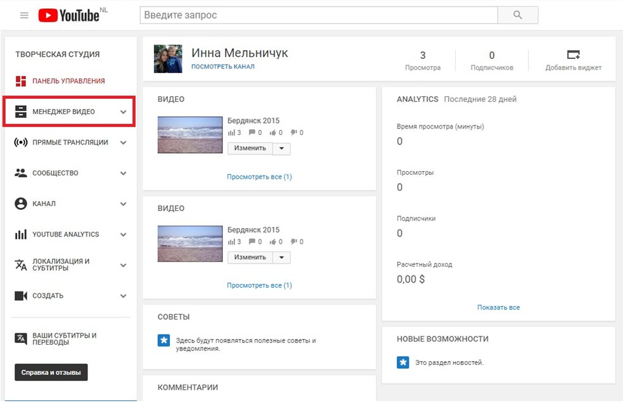The width and height of the screenshot is (623, 403).
Task: Click the search magnifier button
Action: [x=517, y=15]
